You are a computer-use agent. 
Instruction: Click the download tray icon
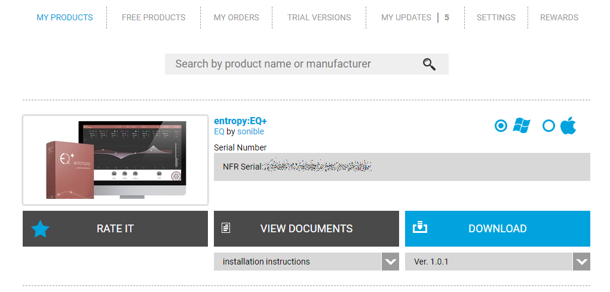(420, 227)
